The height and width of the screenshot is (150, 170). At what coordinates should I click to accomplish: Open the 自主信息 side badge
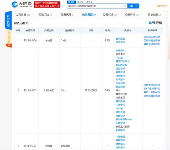[x=9, y=39]
